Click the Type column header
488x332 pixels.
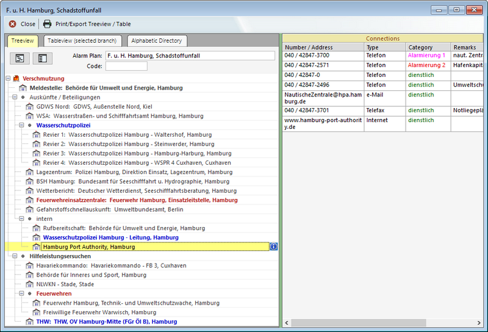pyautogui.click(x=385, y=48)
